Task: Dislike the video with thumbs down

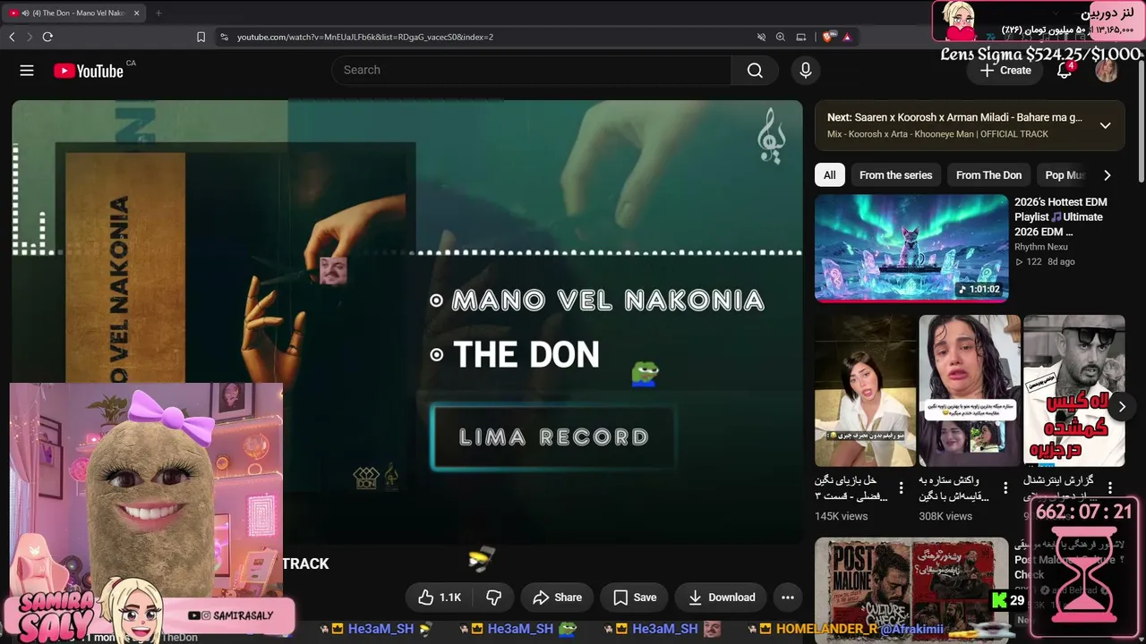Action: click(x=493, y=597)
